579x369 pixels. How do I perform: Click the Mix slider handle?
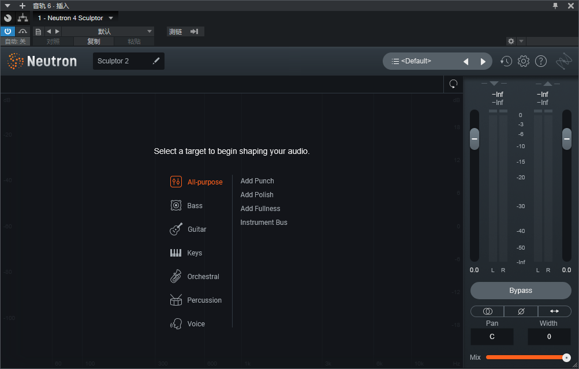tap(566, 357)
